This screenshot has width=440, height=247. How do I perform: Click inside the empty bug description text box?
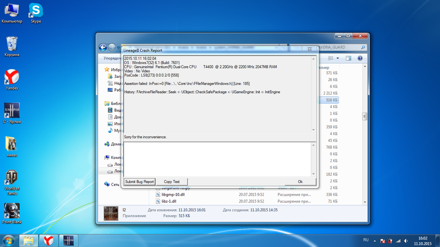coord(219,159)
